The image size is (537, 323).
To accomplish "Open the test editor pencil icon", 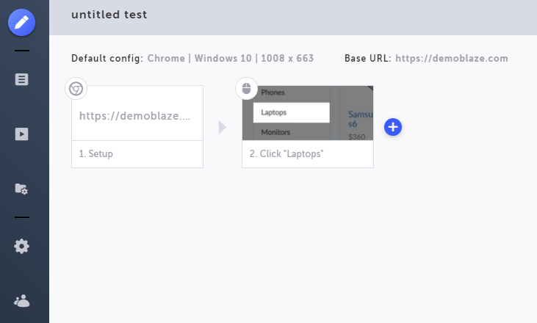I will [x=21, y=23].
